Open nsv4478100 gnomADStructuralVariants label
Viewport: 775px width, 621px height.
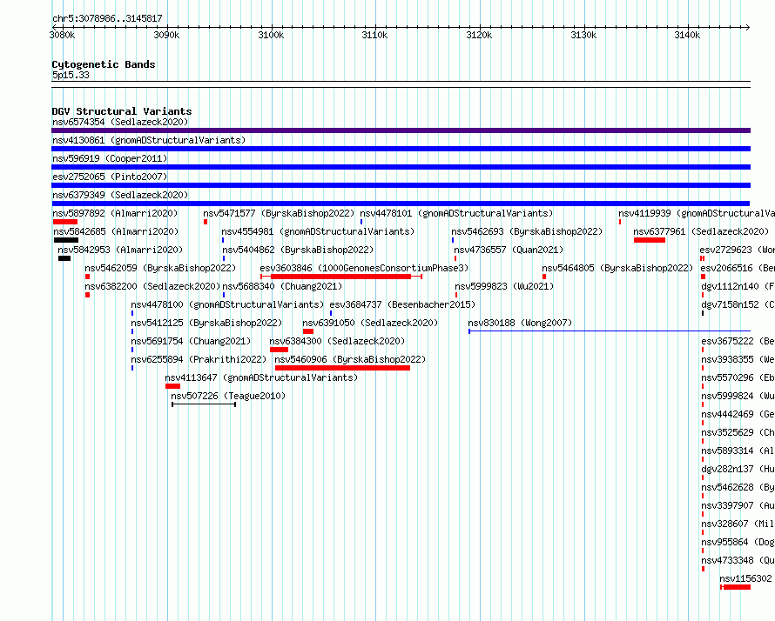(227, 304)
